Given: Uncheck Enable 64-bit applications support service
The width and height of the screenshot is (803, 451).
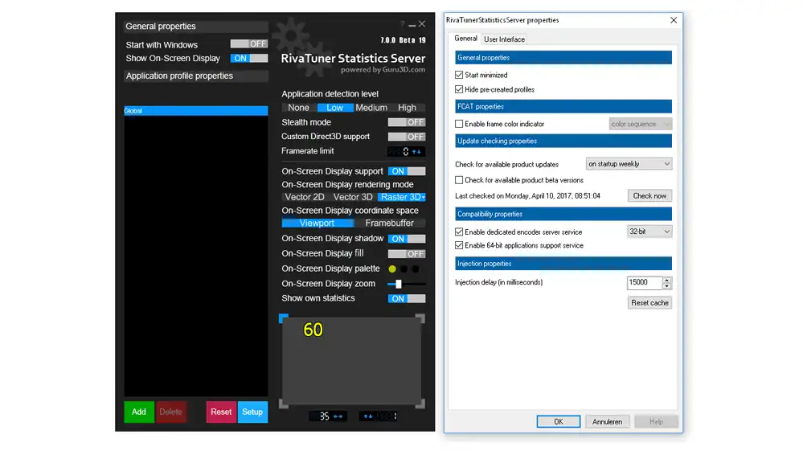Looking at the screenshot, I should (459, 246).
